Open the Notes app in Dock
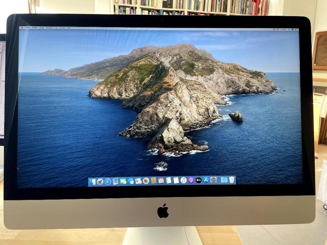The height and width of the screenshot is (245, 327). 176,180
